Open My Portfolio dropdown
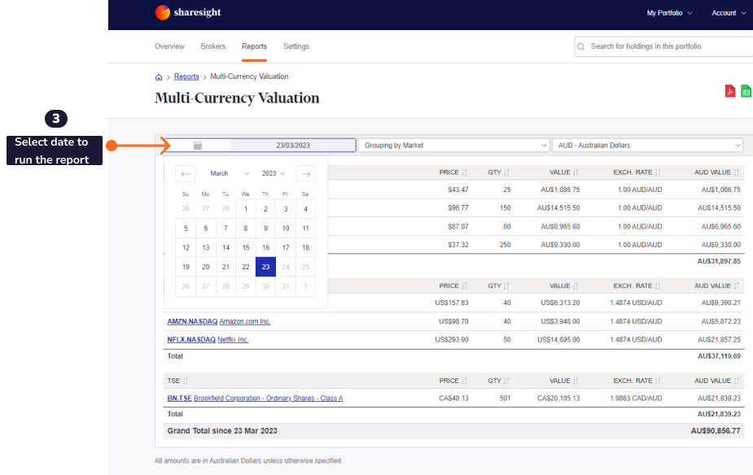This screenshot has height=475, width=753. pos(669,13)
